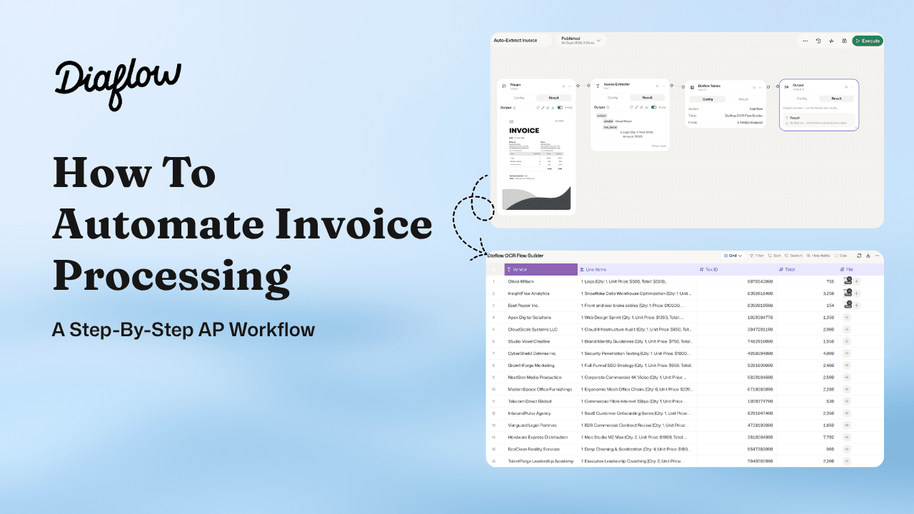Refresh the table with the reload icon
Image resolution: width=914 pixels, height=514 pixels.
click(x=859, y=256)
